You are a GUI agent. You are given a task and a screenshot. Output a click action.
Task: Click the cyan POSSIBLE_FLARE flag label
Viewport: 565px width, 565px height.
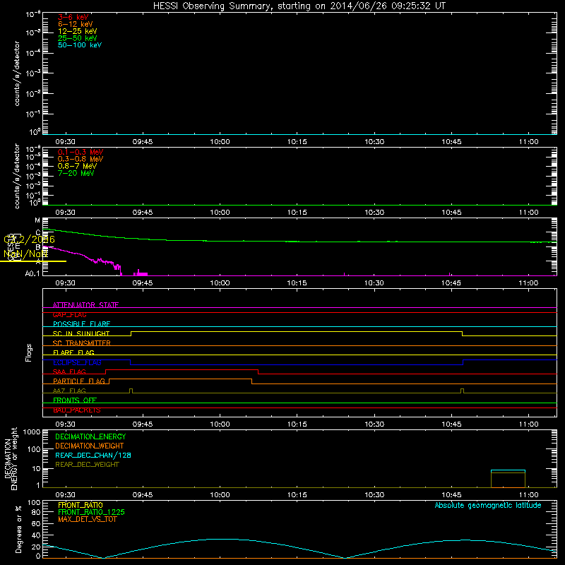pos(81,324)
